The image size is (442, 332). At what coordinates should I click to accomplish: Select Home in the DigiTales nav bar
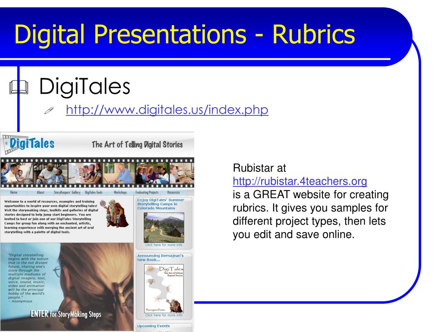(x=14, y=192)
